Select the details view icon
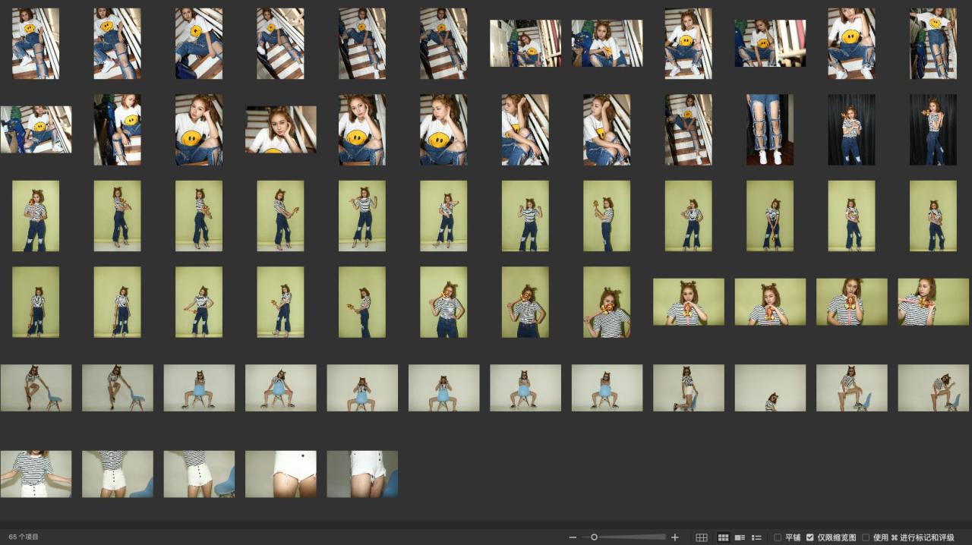Image resolution: width=972 pixels, height=545 pixels. 740,537
